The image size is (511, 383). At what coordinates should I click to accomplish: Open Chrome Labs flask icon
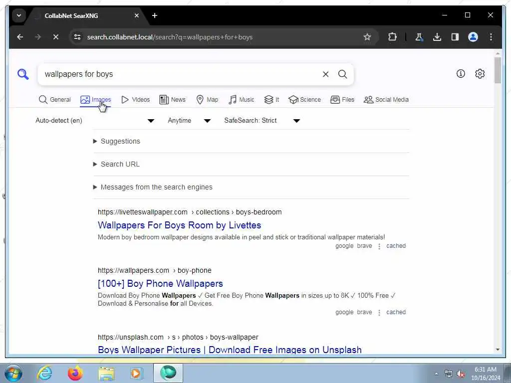pyautogui.click(x=419, y=37)
